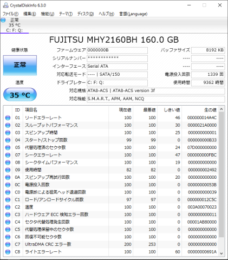228x260 pixels.
Task: Click the S.M.A.R.T., APM, AAM, NCQ features field
Action: click(156, 99)
